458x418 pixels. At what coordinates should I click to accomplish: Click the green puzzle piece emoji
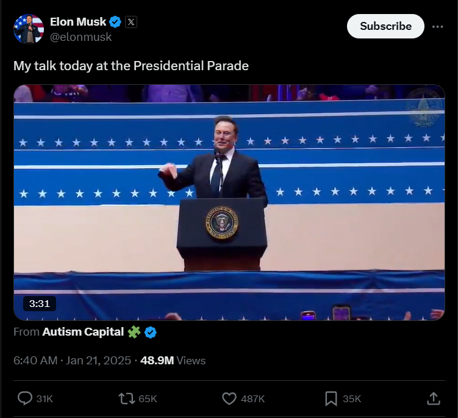(134, 333)
